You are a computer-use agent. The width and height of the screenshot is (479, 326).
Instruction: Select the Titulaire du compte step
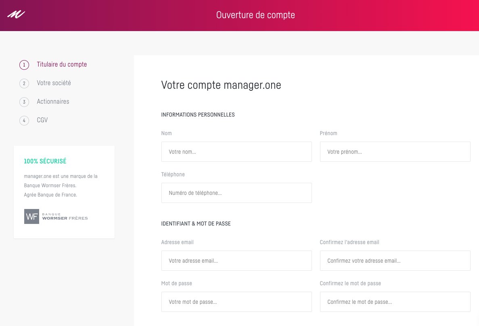[x=62, y=65]
